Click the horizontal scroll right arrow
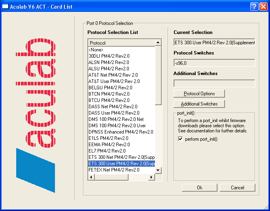270x211 pixels. (x=151, y=177)
